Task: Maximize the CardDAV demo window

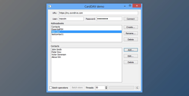Action: click(x=130, y=6)
